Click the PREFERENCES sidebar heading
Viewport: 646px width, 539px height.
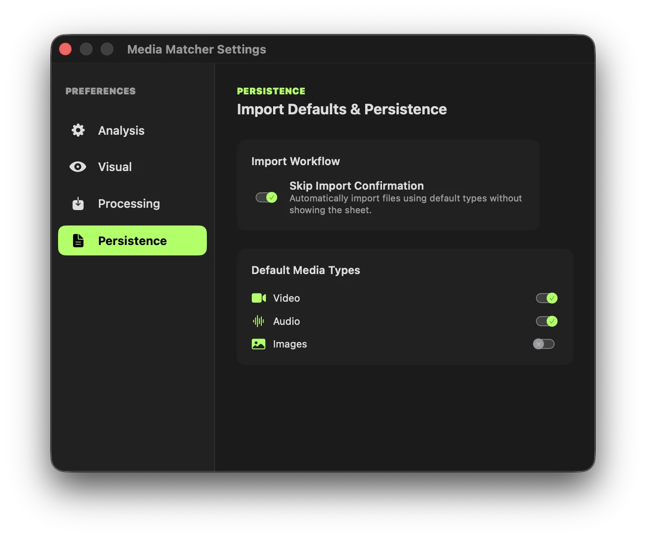100,91
